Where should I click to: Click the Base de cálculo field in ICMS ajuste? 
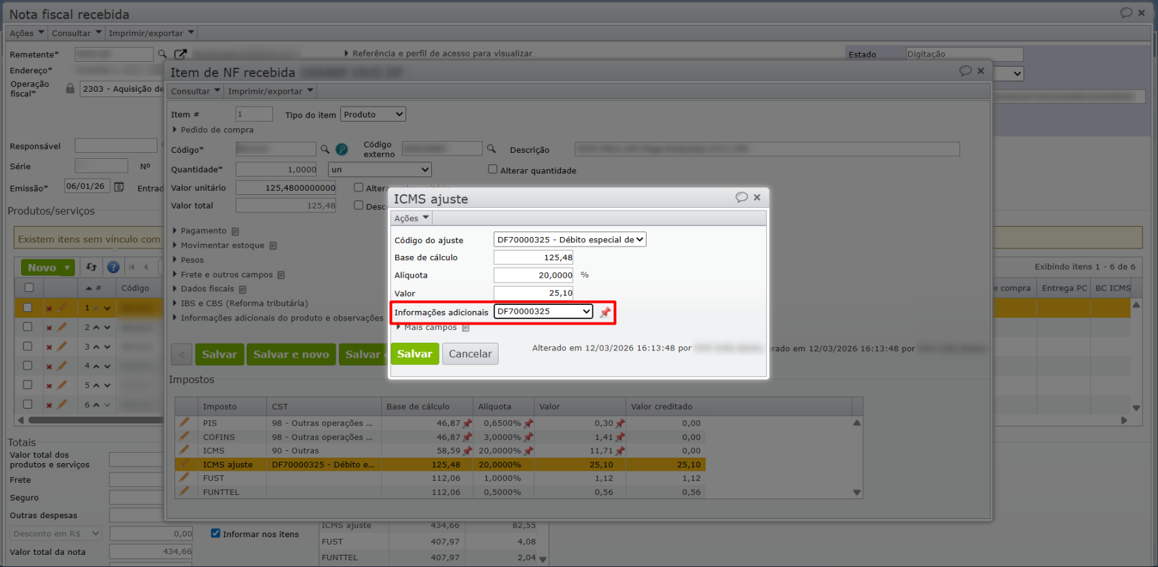(534, 257)
